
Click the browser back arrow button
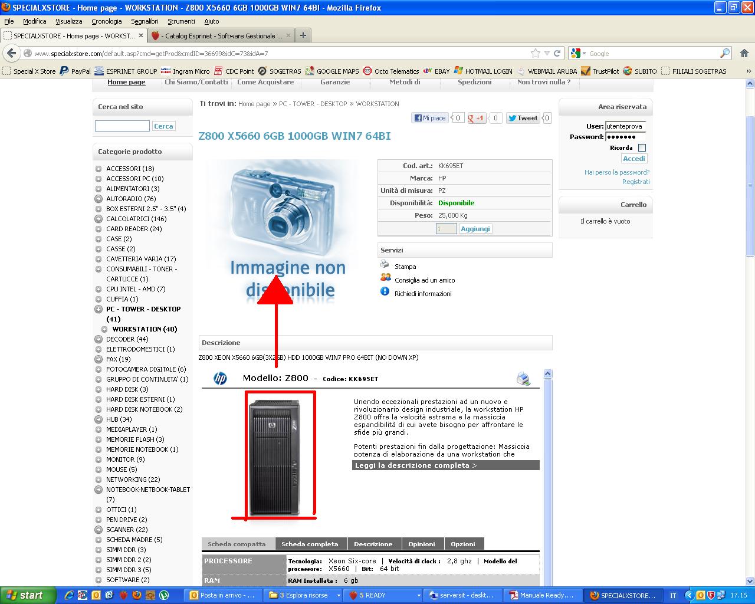(12, 53)
